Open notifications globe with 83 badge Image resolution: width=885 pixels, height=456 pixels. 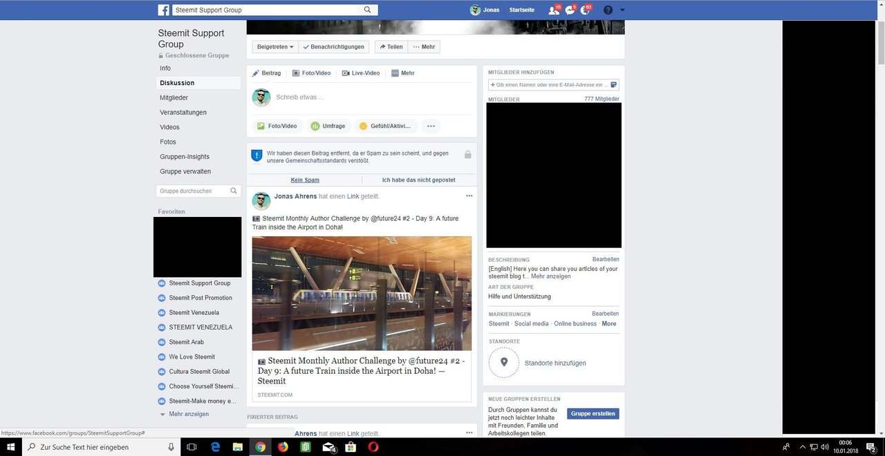pyautogui.click(x=586, y=10)
